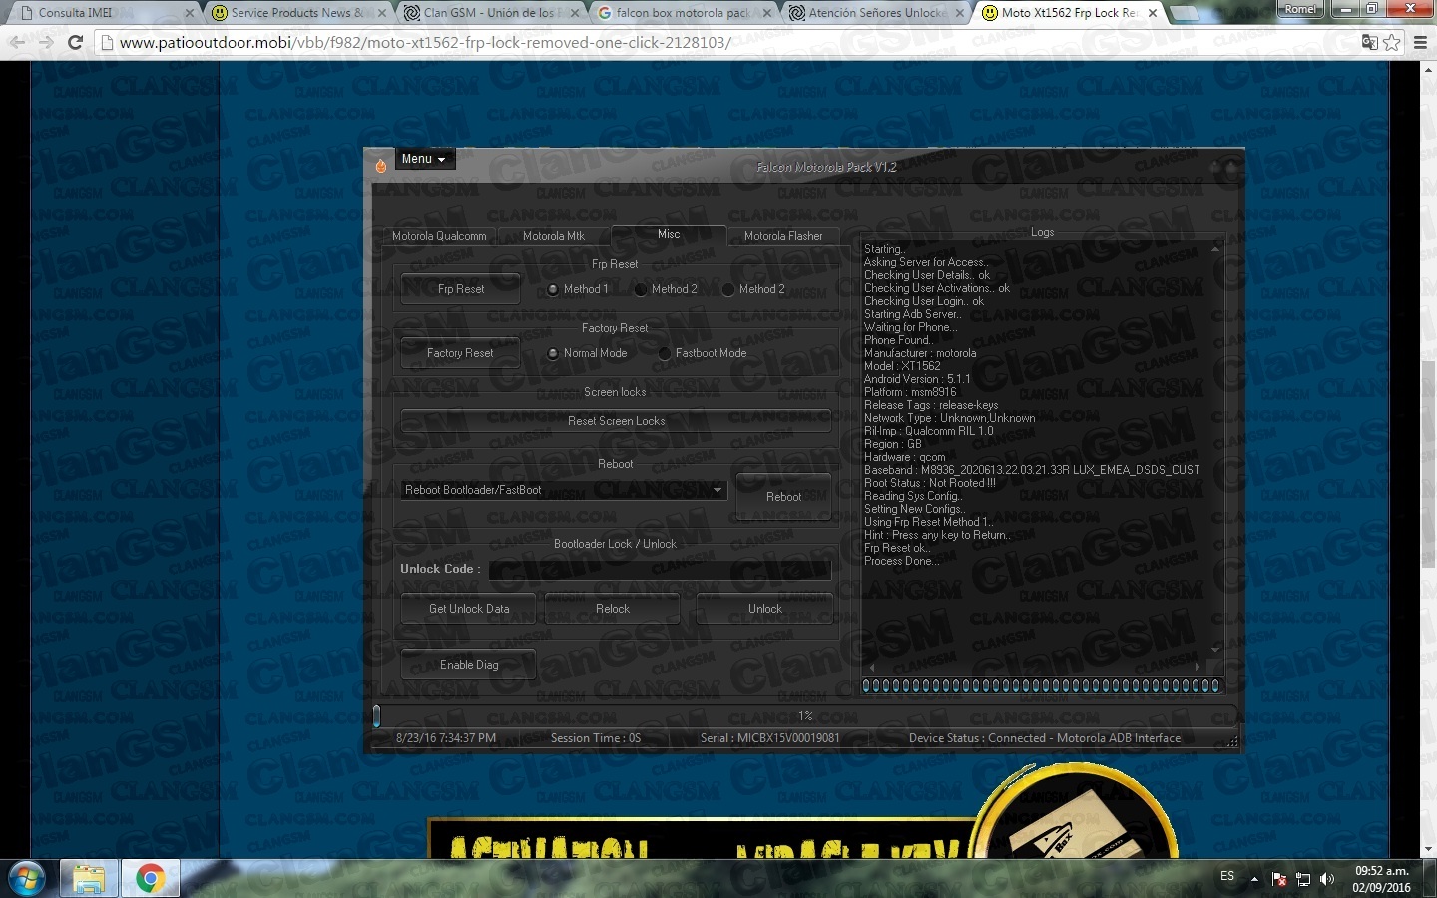1437x898 pixels.
Task: Click the browser forward arrow
Action: pyautogui.click(x=46, y=43)
